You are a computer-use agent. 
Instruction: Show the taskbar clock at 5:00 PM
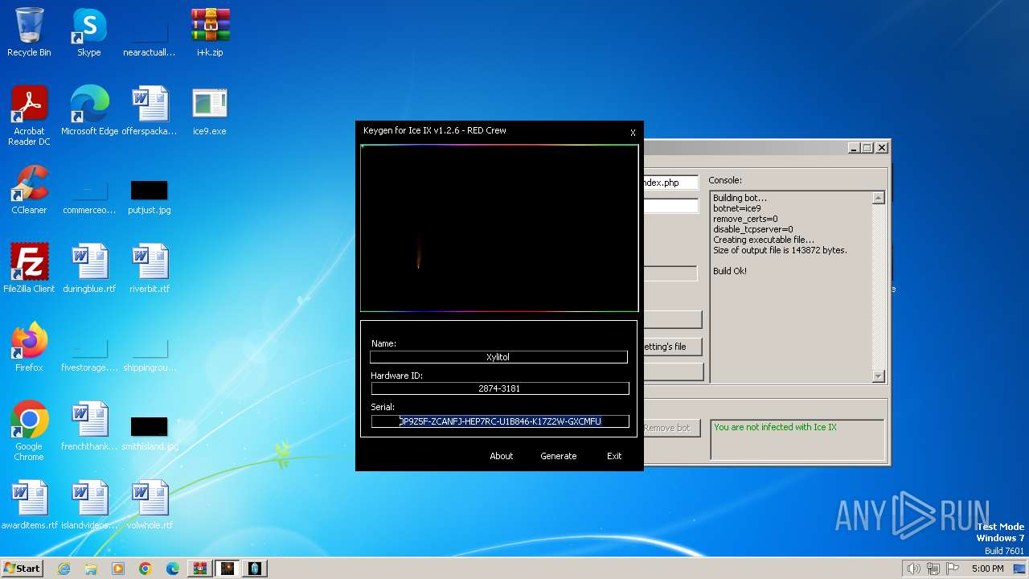tap(987, 569)
